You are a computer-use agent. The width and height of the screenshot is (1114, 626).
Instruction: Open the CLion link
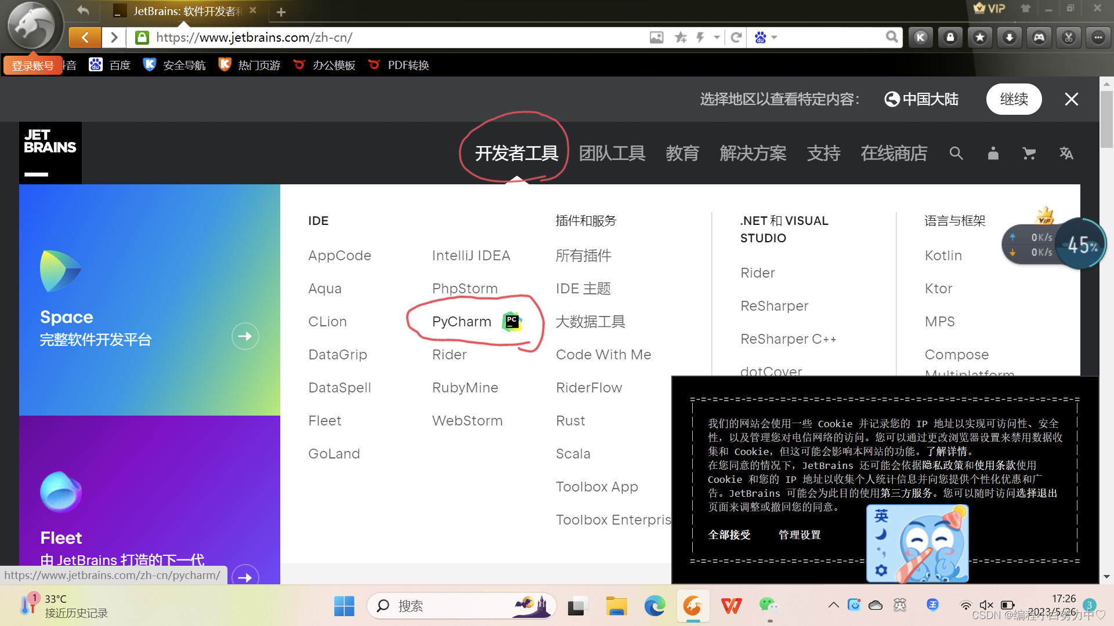[328, 321]
